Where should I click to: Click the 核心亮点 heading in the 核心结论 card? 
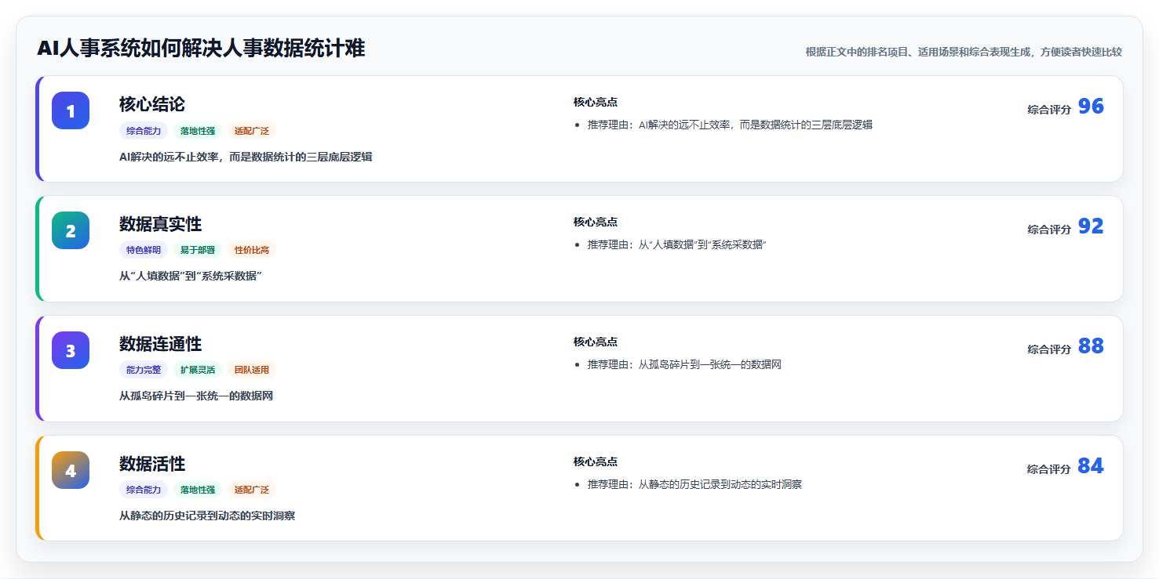pyautogui.click(x=596, y=103)
